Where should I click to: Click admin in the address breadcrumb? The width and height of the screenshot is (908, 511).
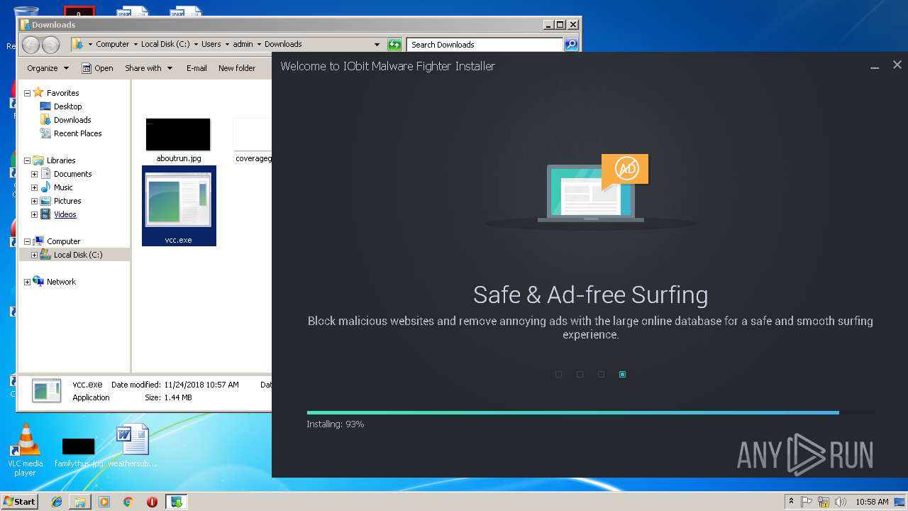pos(243,44)
